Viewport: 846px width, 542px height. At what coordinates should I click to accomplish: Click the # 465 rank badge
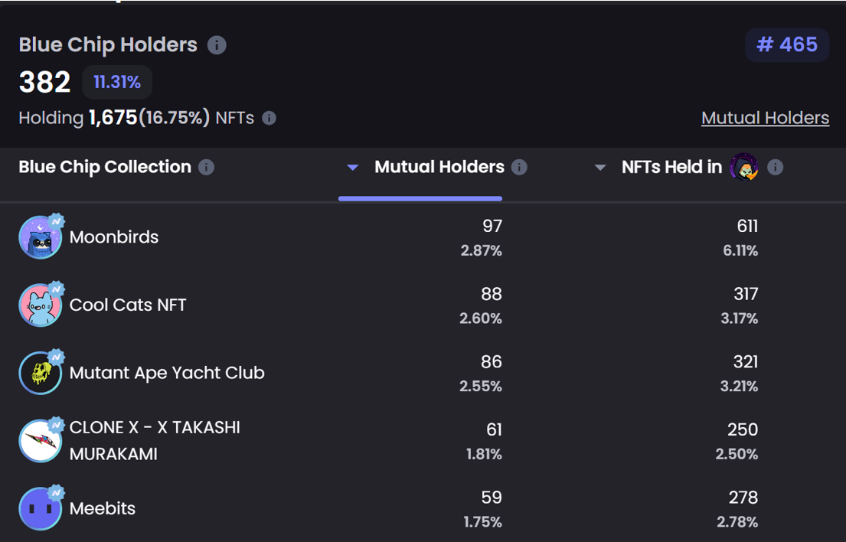(787, 45)
